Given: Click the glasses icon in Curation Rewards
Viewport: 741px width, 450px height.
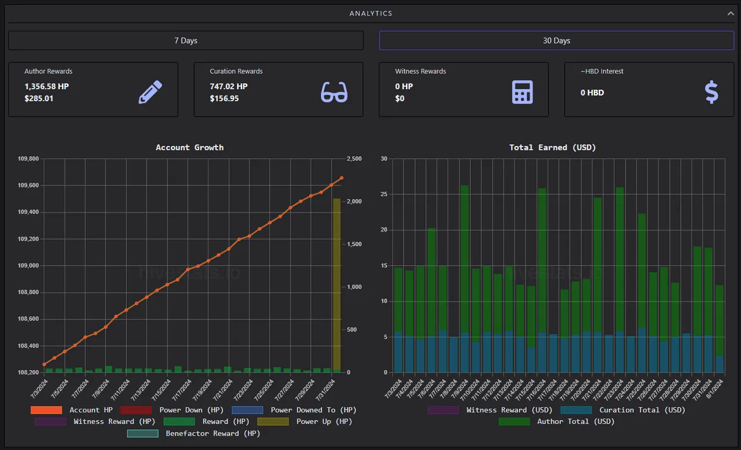Looking at the screenshot, I should point(335,92).
